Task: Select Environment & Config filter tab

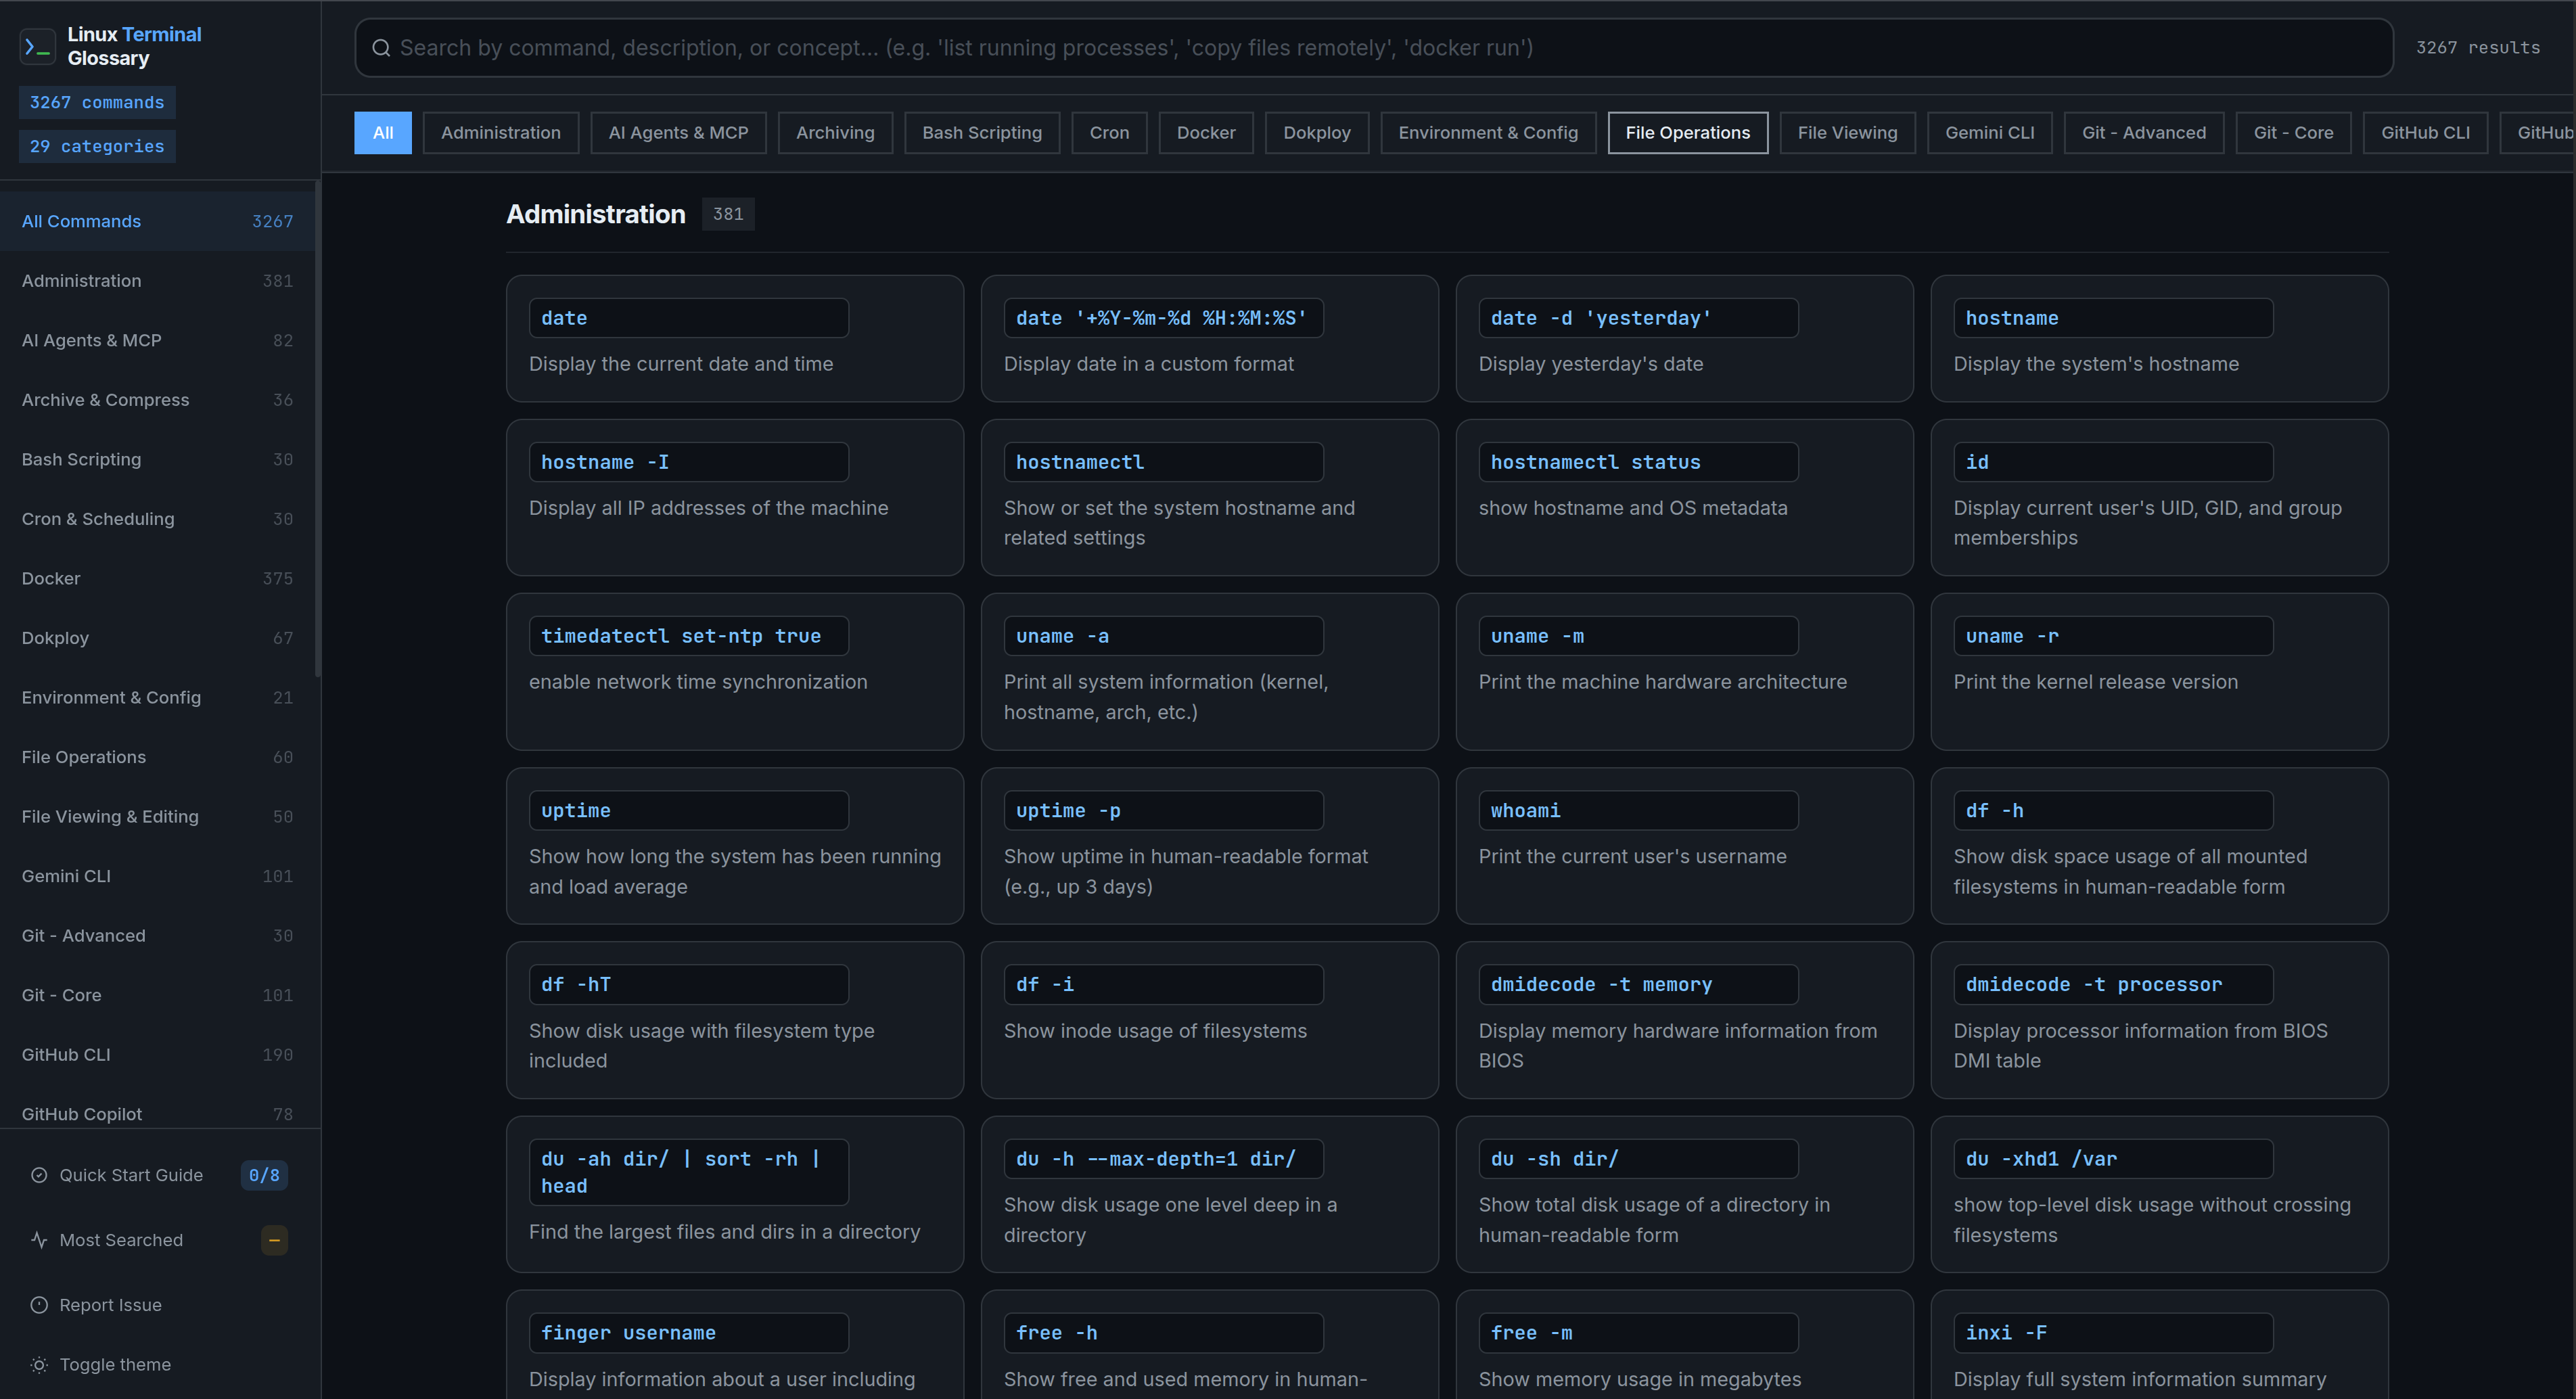Action: click(1488, 133)
